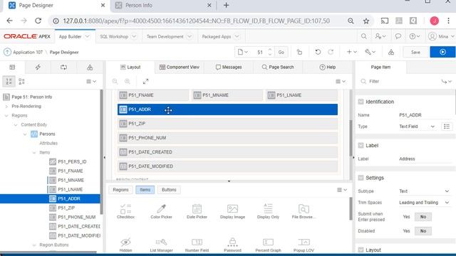Set Submit when Enter pressed to No

423,217
